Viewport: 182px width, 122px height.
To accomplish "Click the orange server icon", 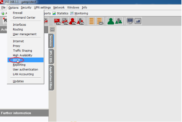I will tap(92, 21).
